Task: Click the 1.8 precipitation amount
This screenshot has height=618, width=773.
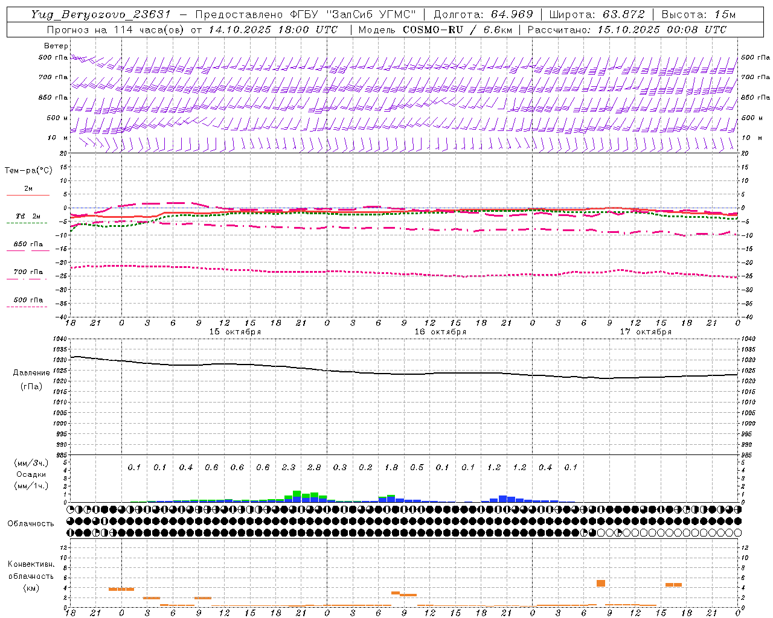Action: pyautogui.click(x=391, y=468)
